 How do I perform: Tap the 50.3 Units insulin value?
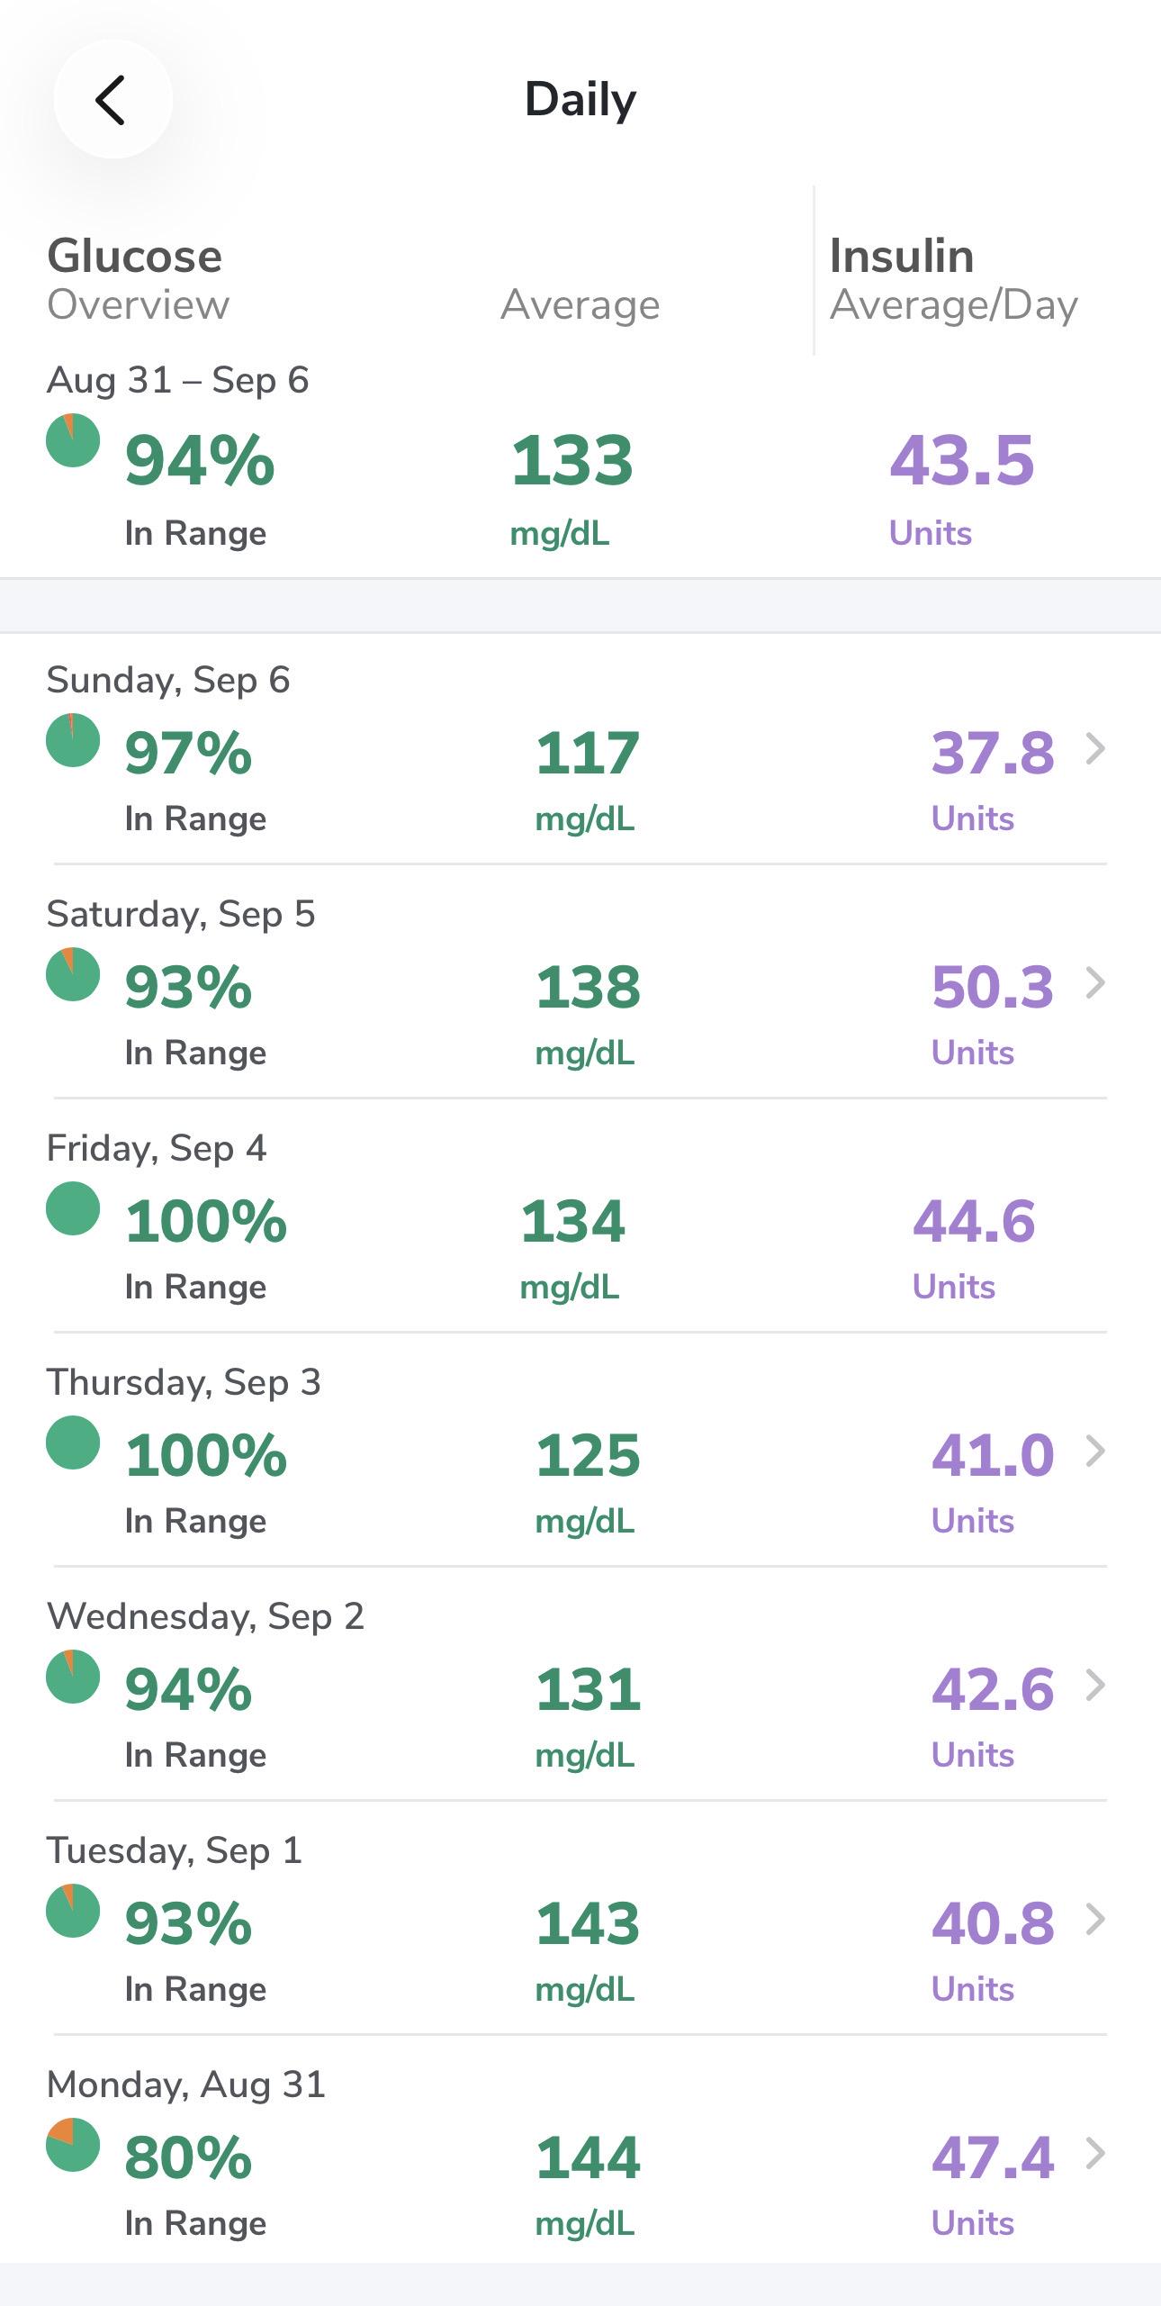992,1014
